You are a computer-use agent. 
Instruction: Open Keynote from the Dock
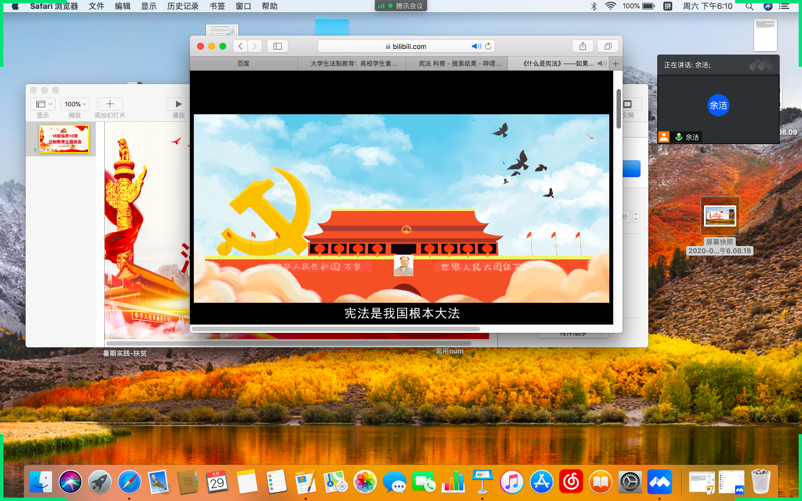click(x=482, y=482)
